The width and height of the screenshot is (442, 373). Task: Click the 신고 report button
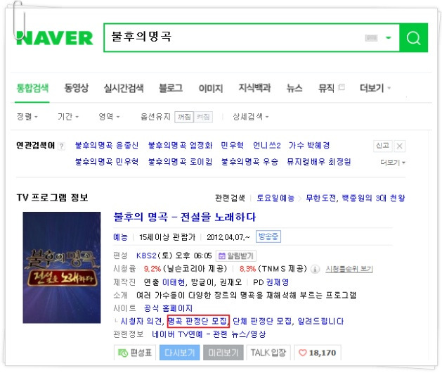pyautogui.click(x=382, y=146)
